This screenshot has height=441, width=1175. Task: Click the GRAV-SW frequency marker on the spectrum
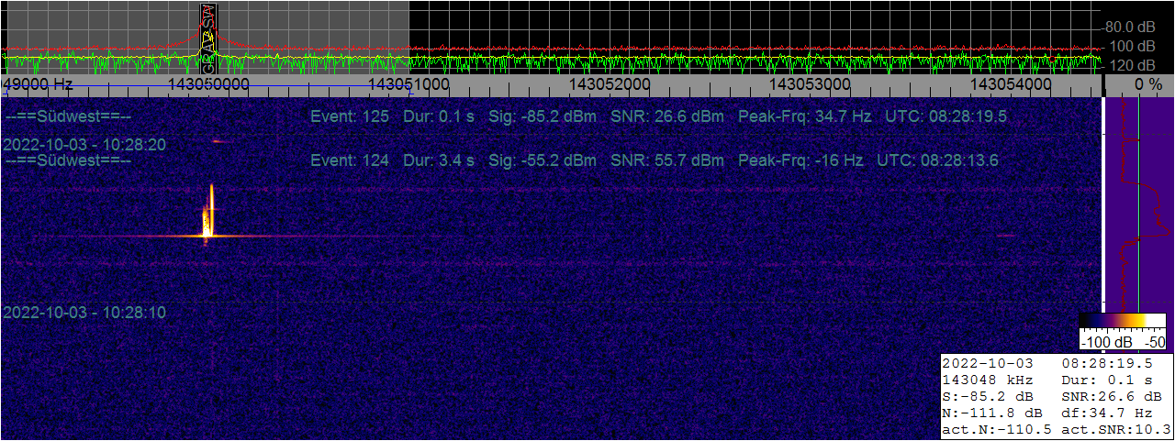pyautogui.click(x=208, y=39)
